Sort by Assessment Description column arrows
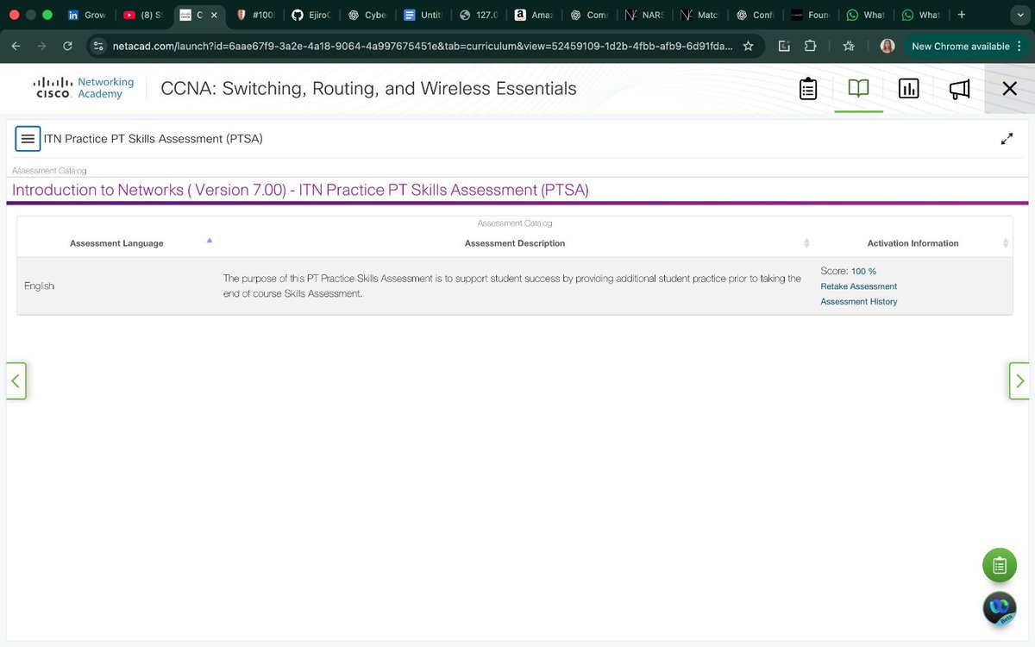This screenshot has width=1035, height=647. 806,243
